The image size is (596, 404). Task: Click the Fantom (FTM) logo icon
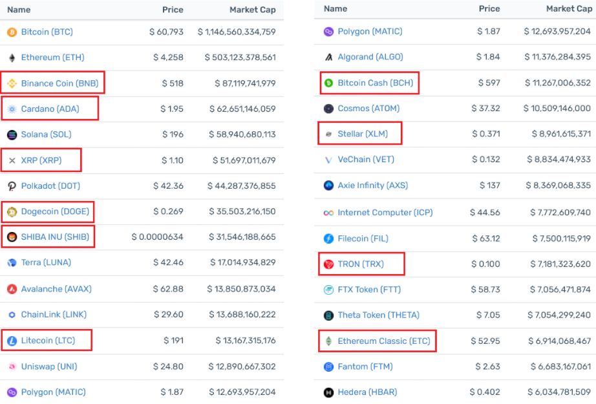tap(328, 367)
